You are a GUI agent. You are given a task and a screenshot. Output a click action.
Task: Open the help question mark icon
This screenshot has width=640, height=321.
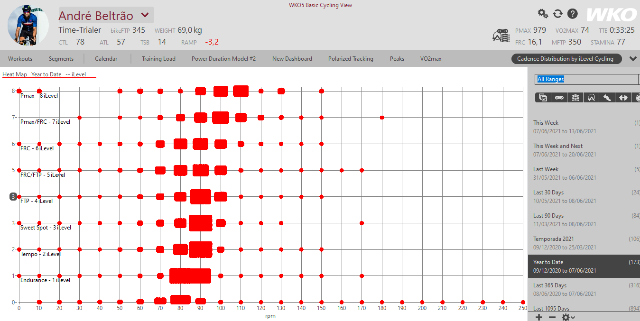(573, 14)
